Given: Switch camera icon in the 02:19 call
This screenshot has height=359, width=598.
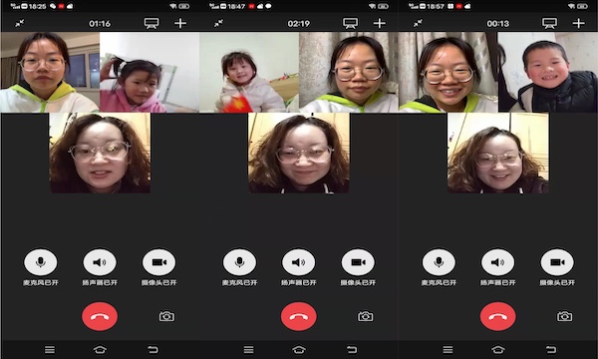Looking at the screenshot, I should (x=366, y=316).
